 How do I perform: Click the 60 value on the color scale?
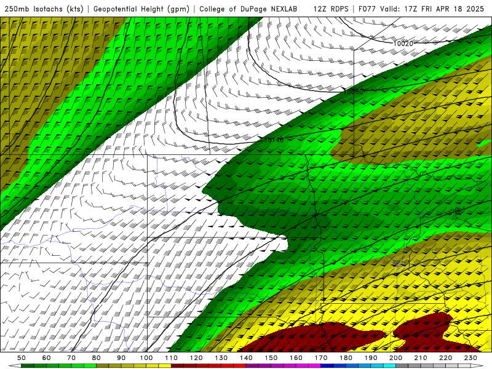point(47,358)
